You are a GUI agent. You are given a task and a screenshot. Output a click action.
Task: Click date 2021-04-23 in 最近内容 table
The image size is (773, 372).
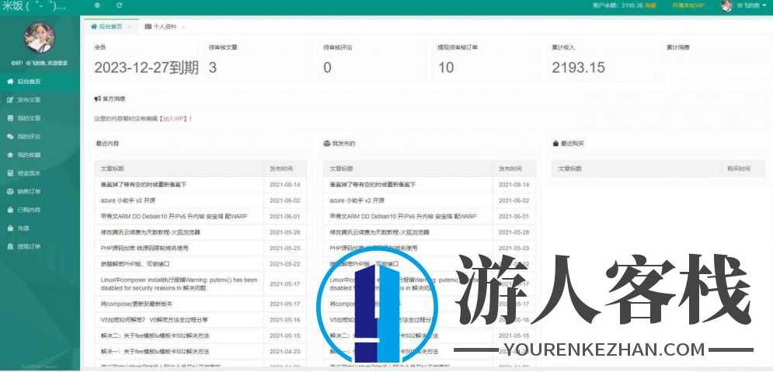(285, 352)
